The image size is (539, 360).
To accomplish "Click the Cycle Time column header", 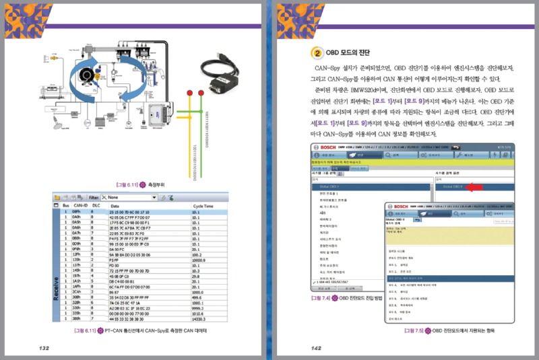I will tap(203, 205).
